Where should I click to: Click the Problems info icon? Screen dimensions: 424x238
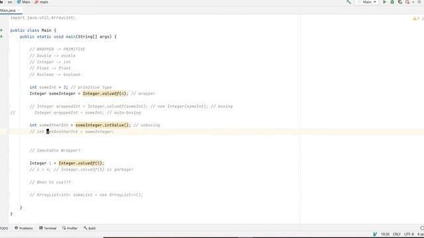(x=16, y=228)
